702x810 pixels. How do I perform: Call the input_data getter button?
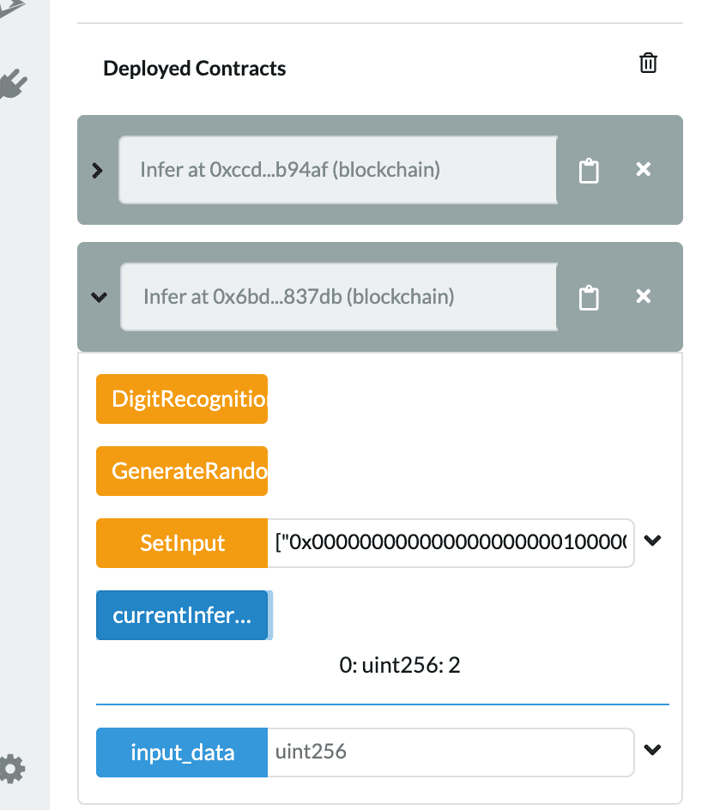tap(182, 753)
